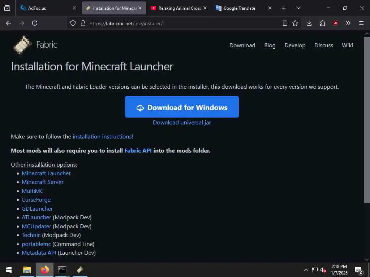The image size is (370, 277).
Task: Click Firefox taskbar icon
Action: click(x=44, y=270)
